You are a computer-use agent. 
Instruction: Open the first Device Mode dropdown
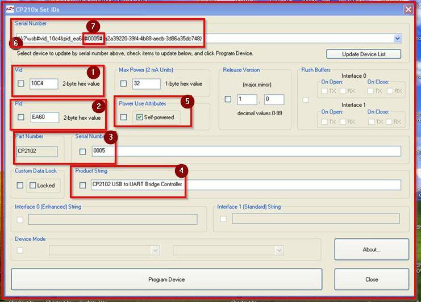pyautogui.click(x=155, y=250)
